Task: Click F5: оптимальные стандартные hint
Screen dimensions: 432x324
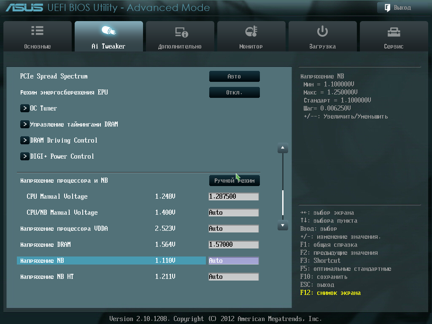Action: coord(346,269)
